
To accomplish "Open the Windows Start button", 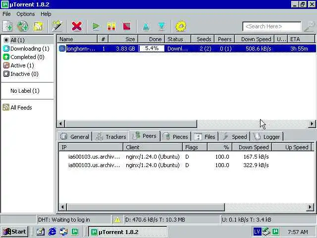I will point(14,232).
